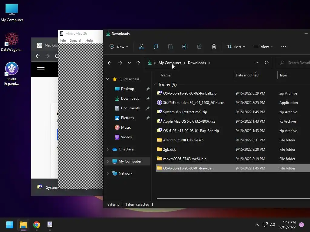
Task: Select Videos in the navigation pane
Action: [x=126, y=137]
